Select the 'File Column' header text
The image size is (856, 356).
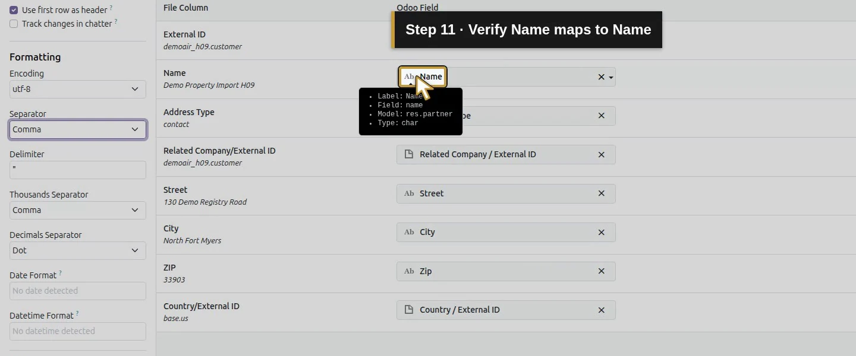pyautogui.click(x=185, y=8)
